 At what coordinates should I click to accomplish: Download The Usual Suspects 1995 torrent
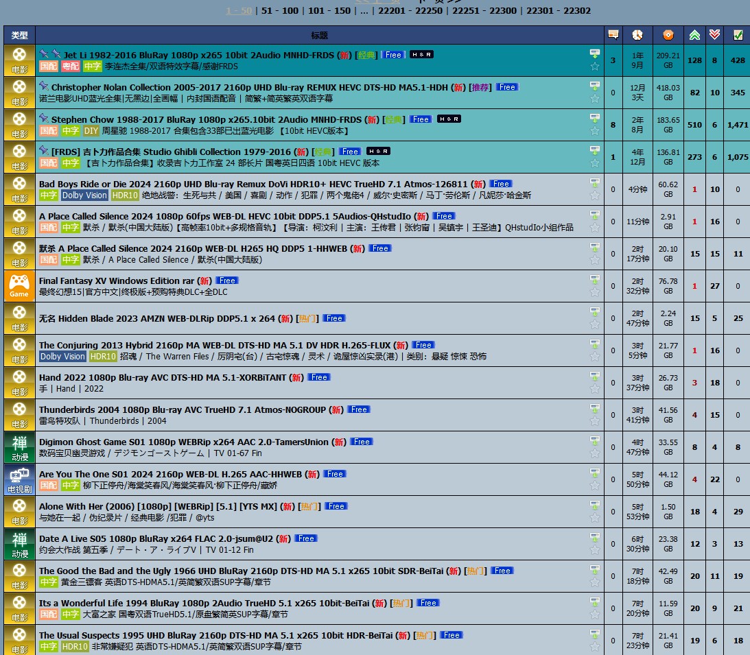pos(594,634)
